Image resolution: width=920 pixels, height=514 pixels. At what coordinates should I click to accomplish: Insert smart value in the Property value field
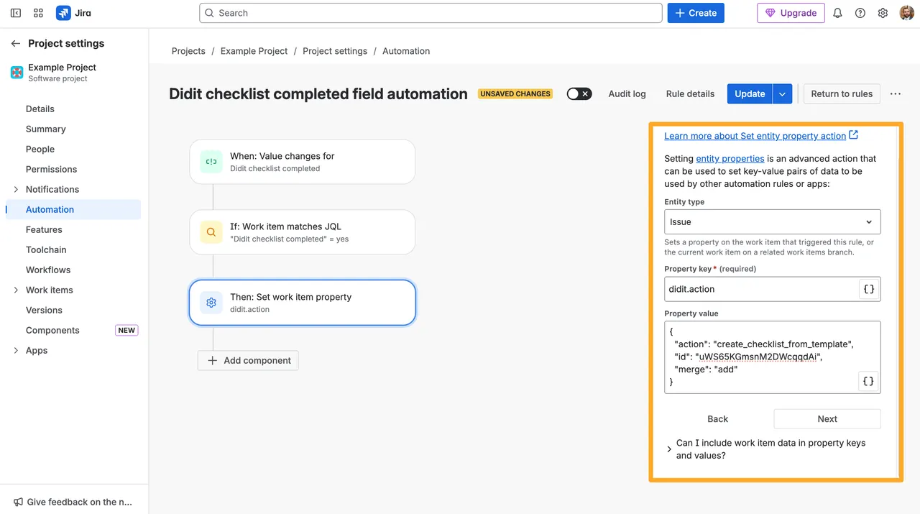(x=868, y=381)
